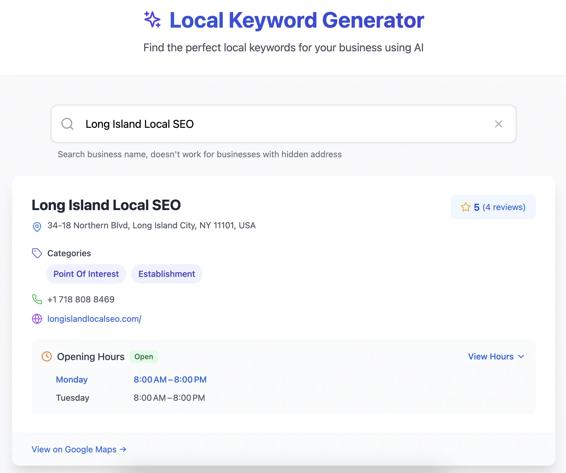Click the Categories label
Viewport: 566px width, 473px height.
pyautogui.click(x=69, y=253)
